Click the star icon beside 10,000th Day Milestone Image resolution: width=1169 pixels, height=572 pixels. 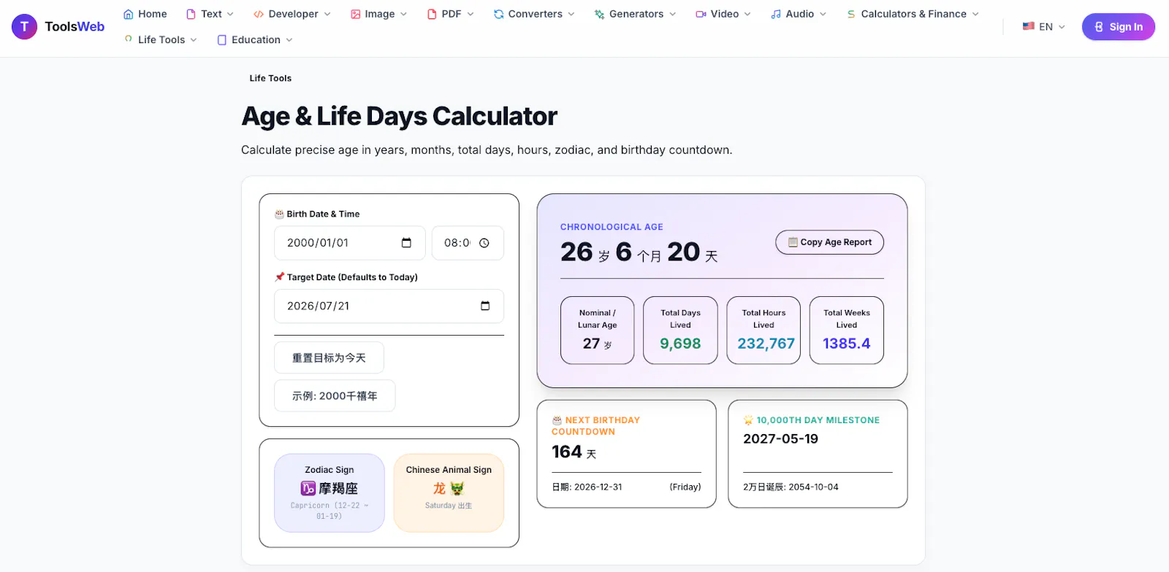click(x=748, y=420)
